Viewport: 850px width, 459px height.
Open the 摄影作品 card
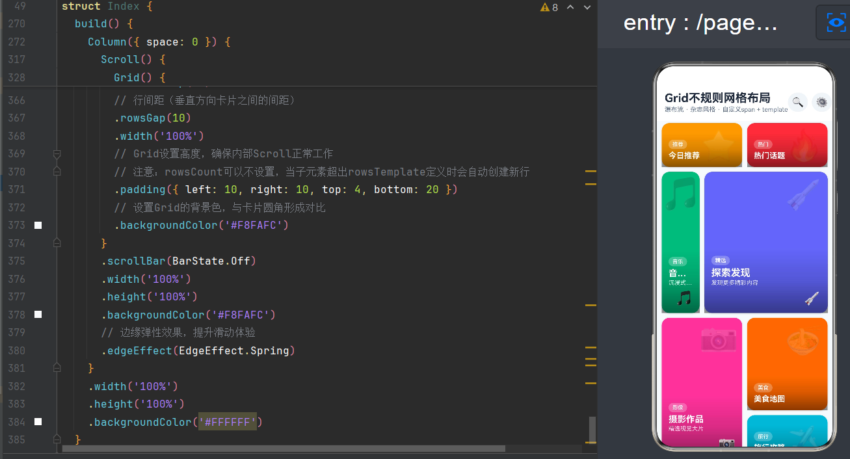pyautogui.click(x=702, y=382)
